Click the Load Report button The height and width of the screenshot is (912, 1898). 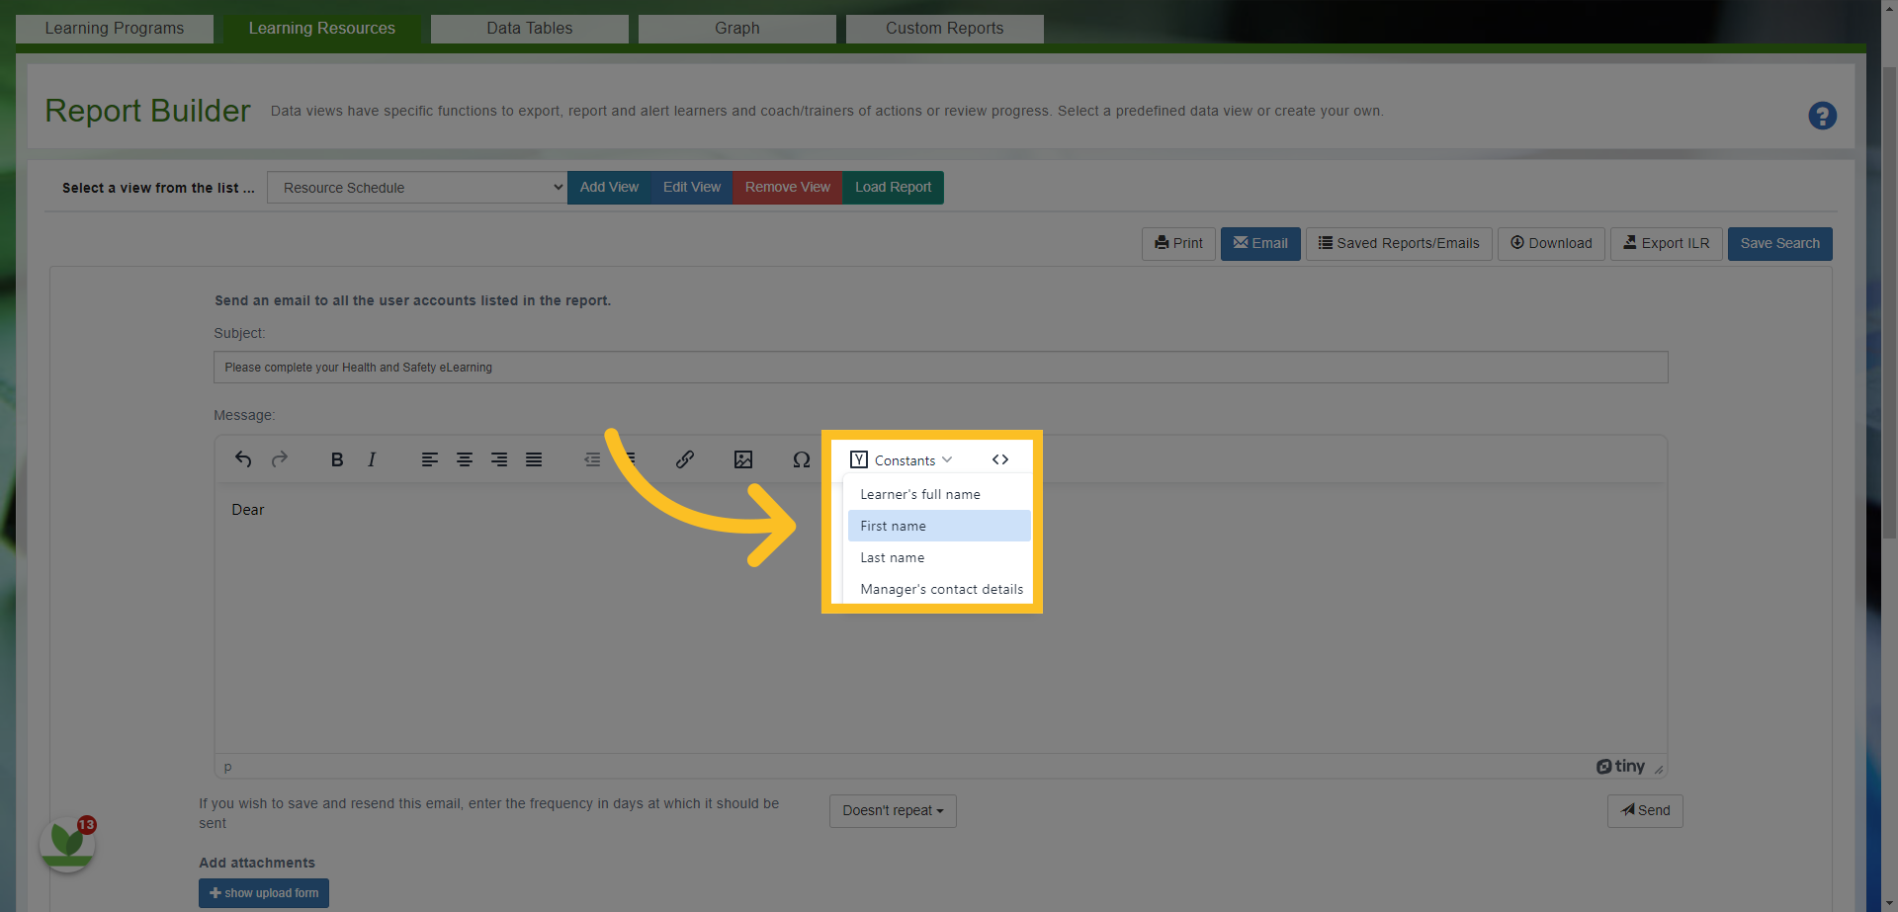click(893, 188)
